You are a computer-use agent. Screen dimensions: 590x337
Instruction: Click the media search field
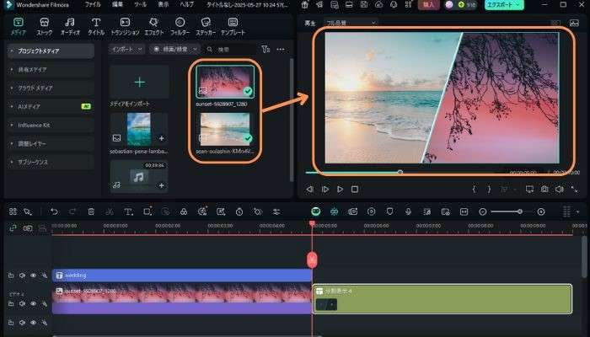coord(232,49)
